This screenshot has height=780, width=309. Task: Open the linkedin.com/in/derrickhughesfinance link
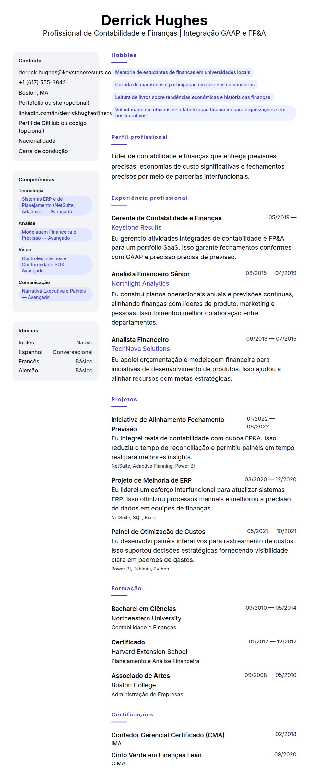point(65,113)
